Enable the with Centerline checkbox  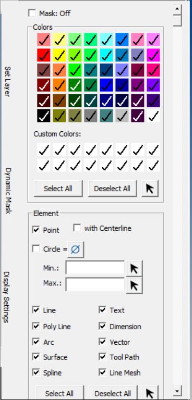point(77,228)
